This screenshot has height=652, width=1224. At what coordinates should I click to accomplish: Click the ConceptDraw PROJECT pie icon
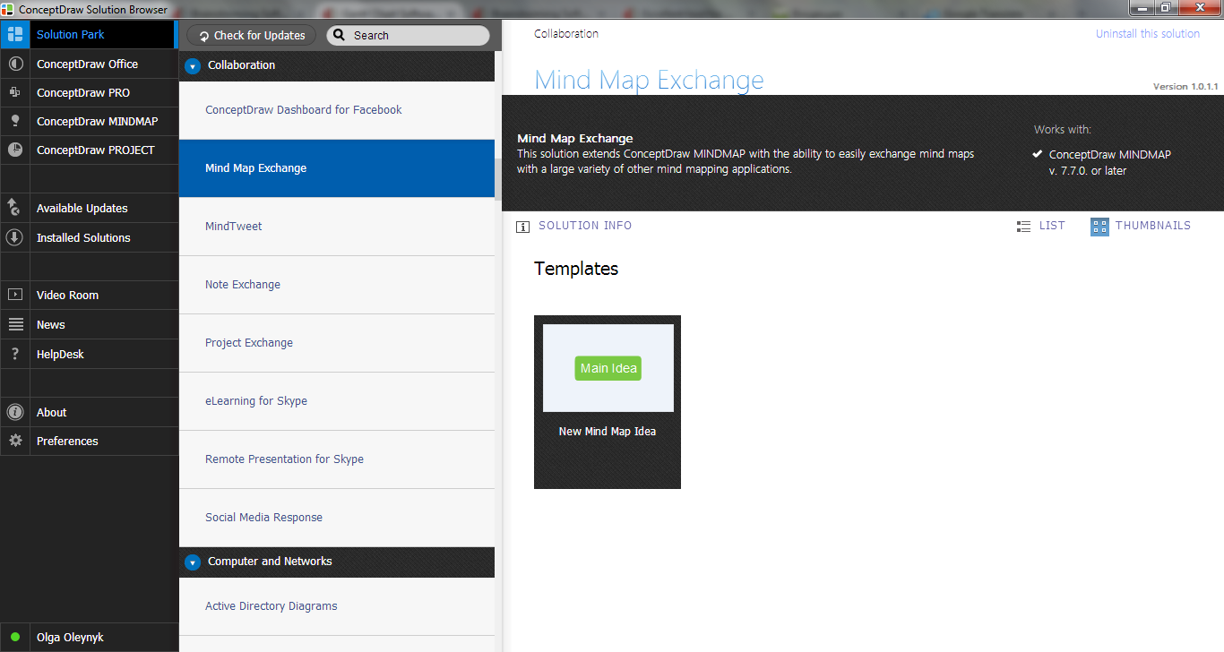(x=14, y=150)
